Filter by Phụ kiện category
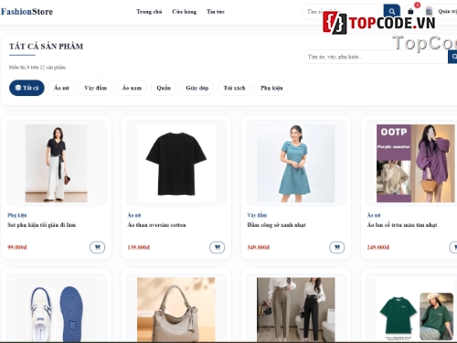 [271, 88]
